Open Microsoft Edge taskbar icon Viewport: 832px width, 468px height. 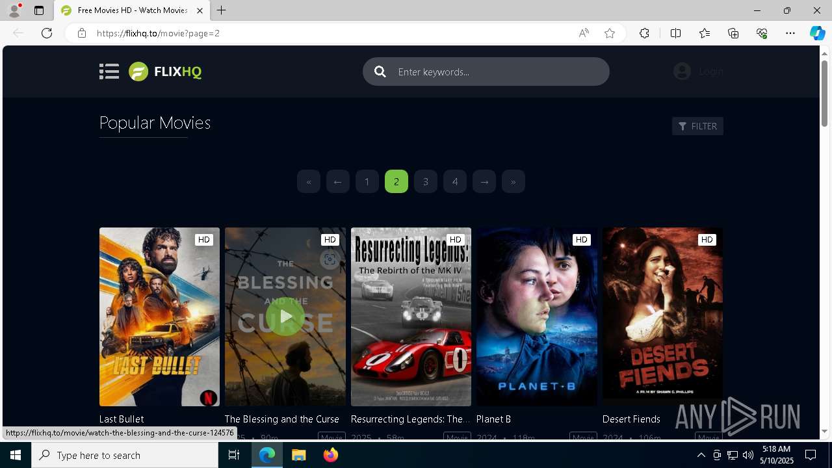point(267,455)
